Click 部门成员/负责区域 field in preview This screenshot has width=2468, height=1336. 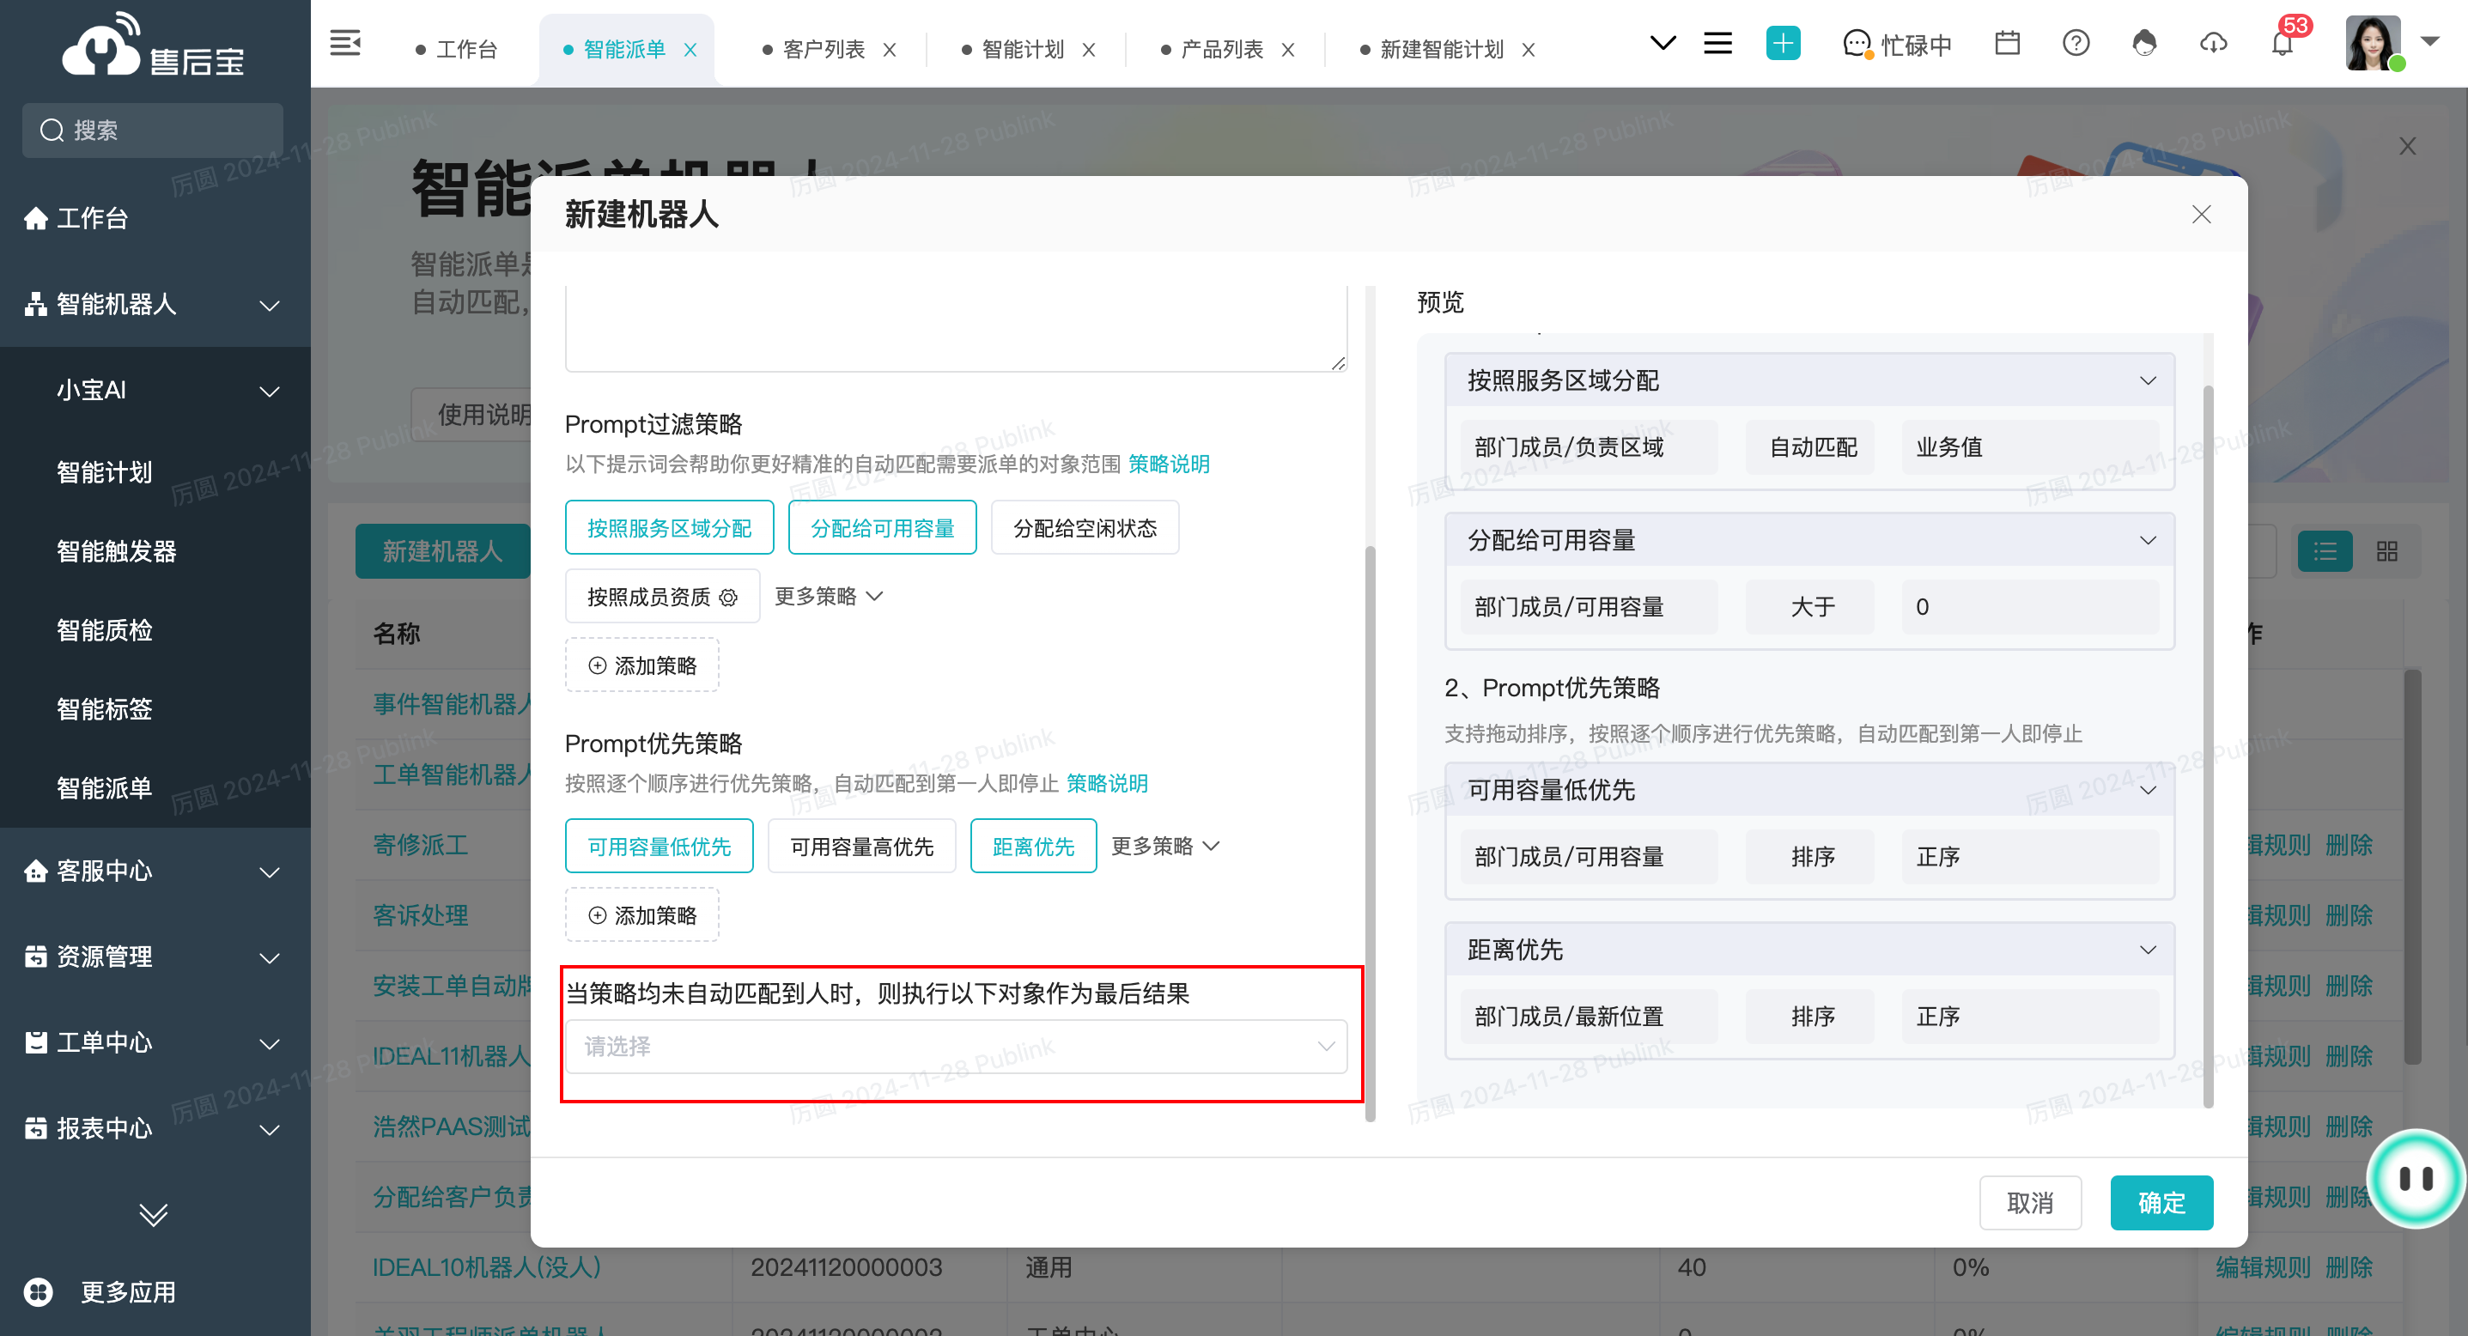coord(1589,447)
